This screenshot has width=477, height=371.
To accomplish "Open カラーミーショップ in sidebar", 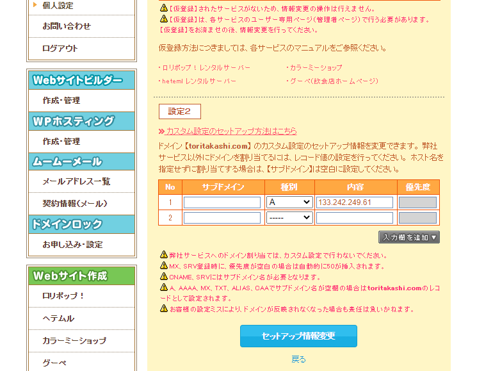I will tap(74, 341).
